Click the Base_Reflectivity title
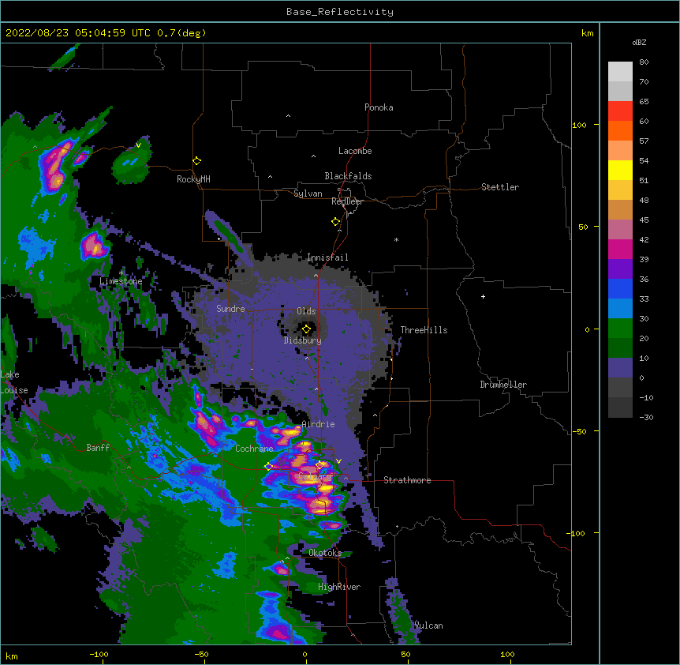 (x=340, y=12)
